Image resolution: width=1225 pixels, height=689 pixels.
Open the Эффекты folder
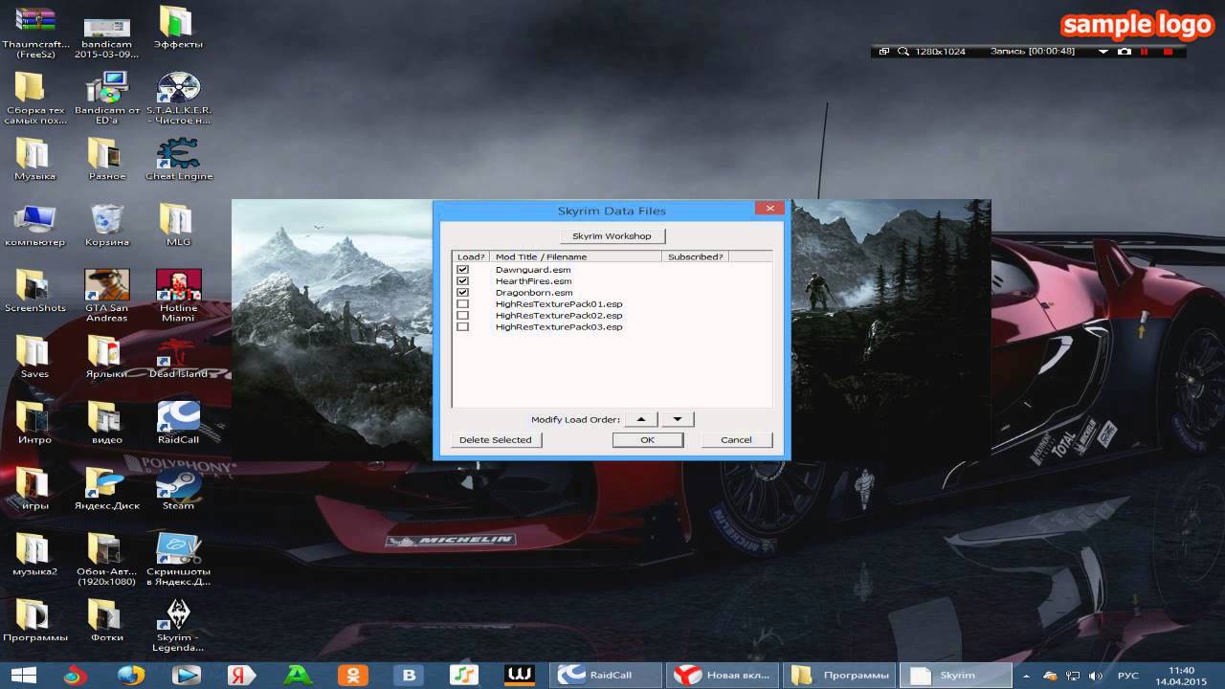[x=178, y=28]
